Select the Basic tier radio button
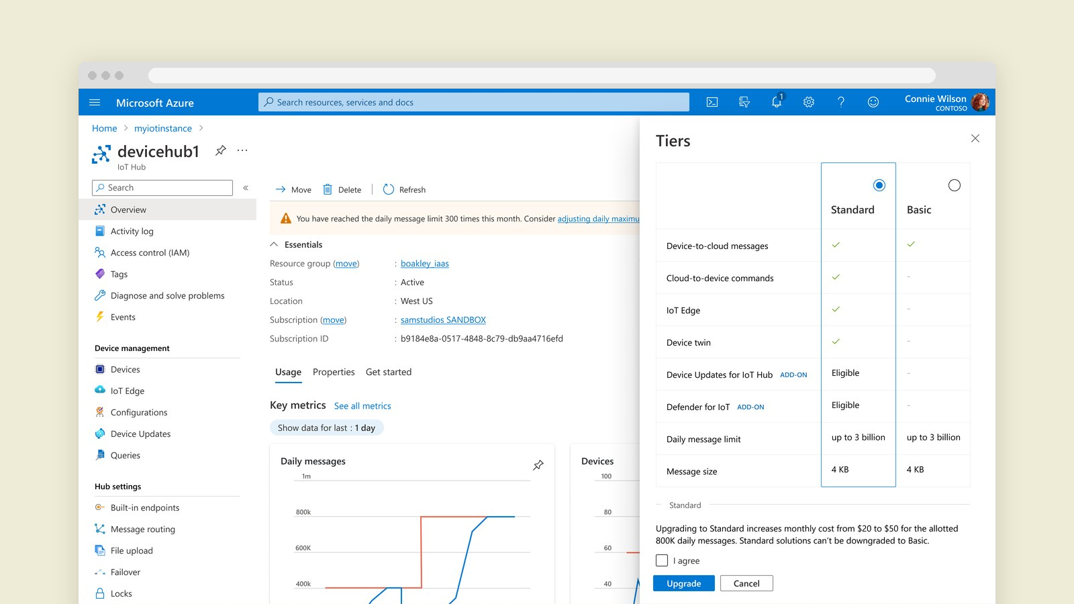The image size is (1074, 604). point(954,185)
